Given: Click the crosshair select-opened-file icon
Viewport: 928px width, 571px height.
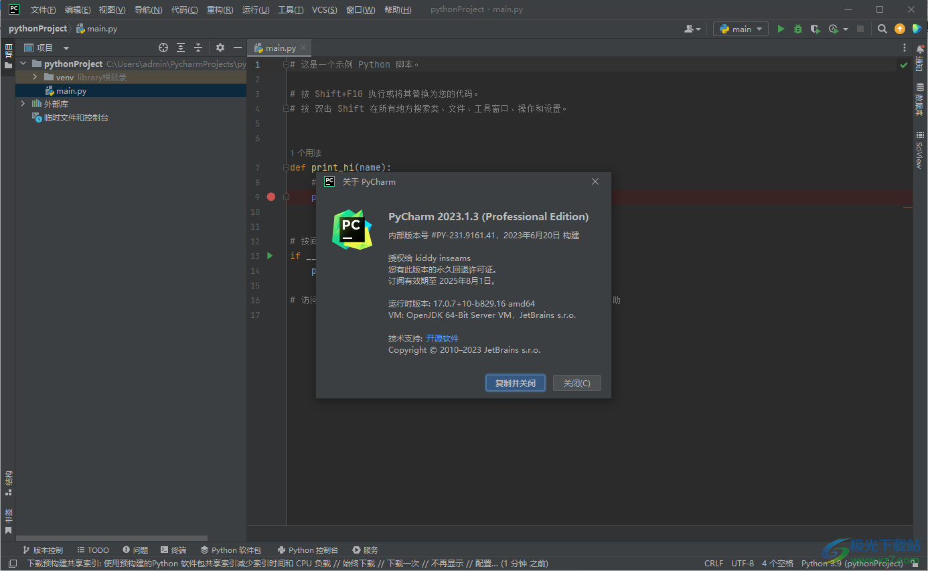Looking at the screenshot, I should [x=163, y=48].
